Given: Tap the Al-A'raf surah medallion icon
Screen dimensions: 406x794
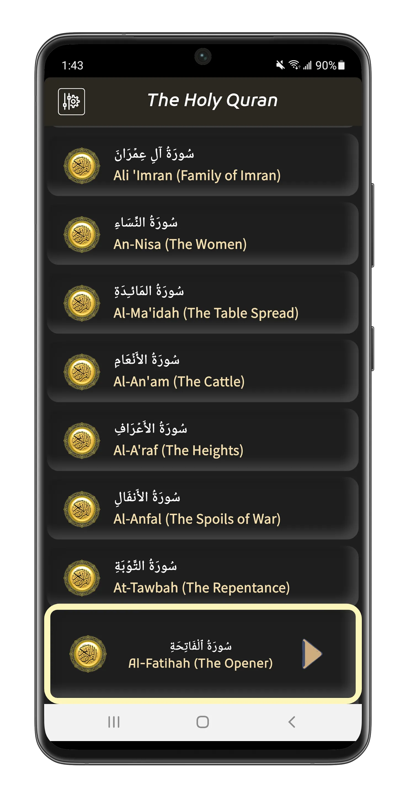Looking at the screenshot, I should coord(82,441).
